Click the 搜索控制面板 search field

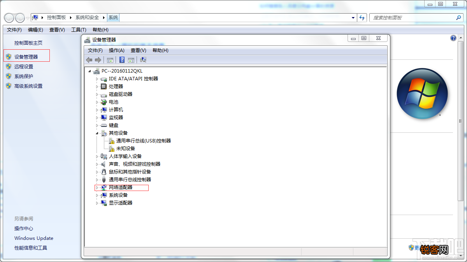point(416,17)
